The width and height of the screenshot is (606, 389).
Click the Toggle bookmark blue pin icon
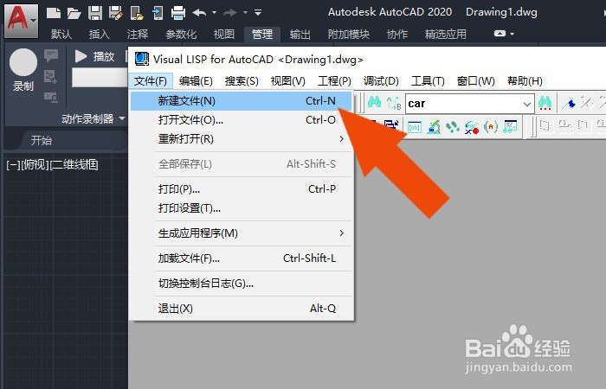[x=569, y=103]
